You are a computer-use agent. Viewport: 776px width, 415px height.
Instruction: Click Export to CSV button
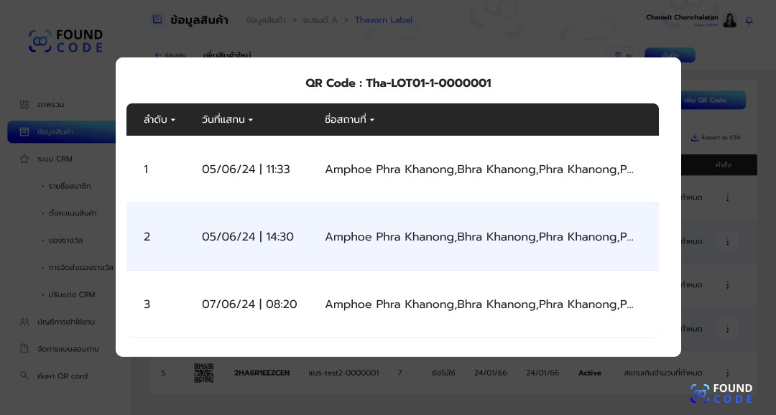716,138
